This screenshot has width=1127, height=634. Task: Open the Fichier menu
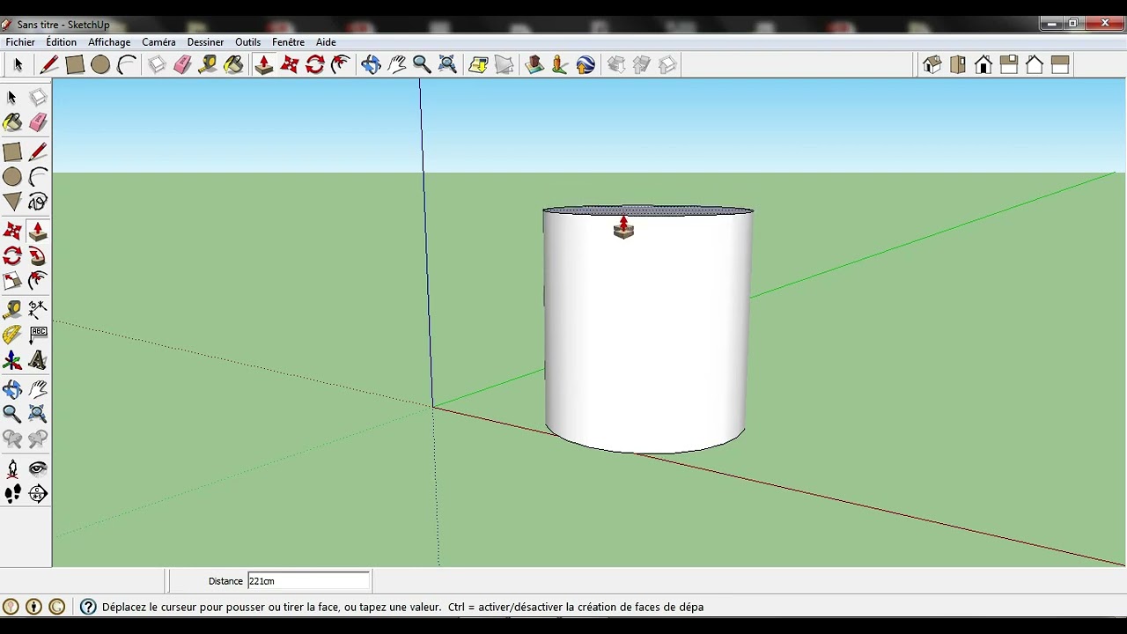pyautogui.click(x=20, y=41)
